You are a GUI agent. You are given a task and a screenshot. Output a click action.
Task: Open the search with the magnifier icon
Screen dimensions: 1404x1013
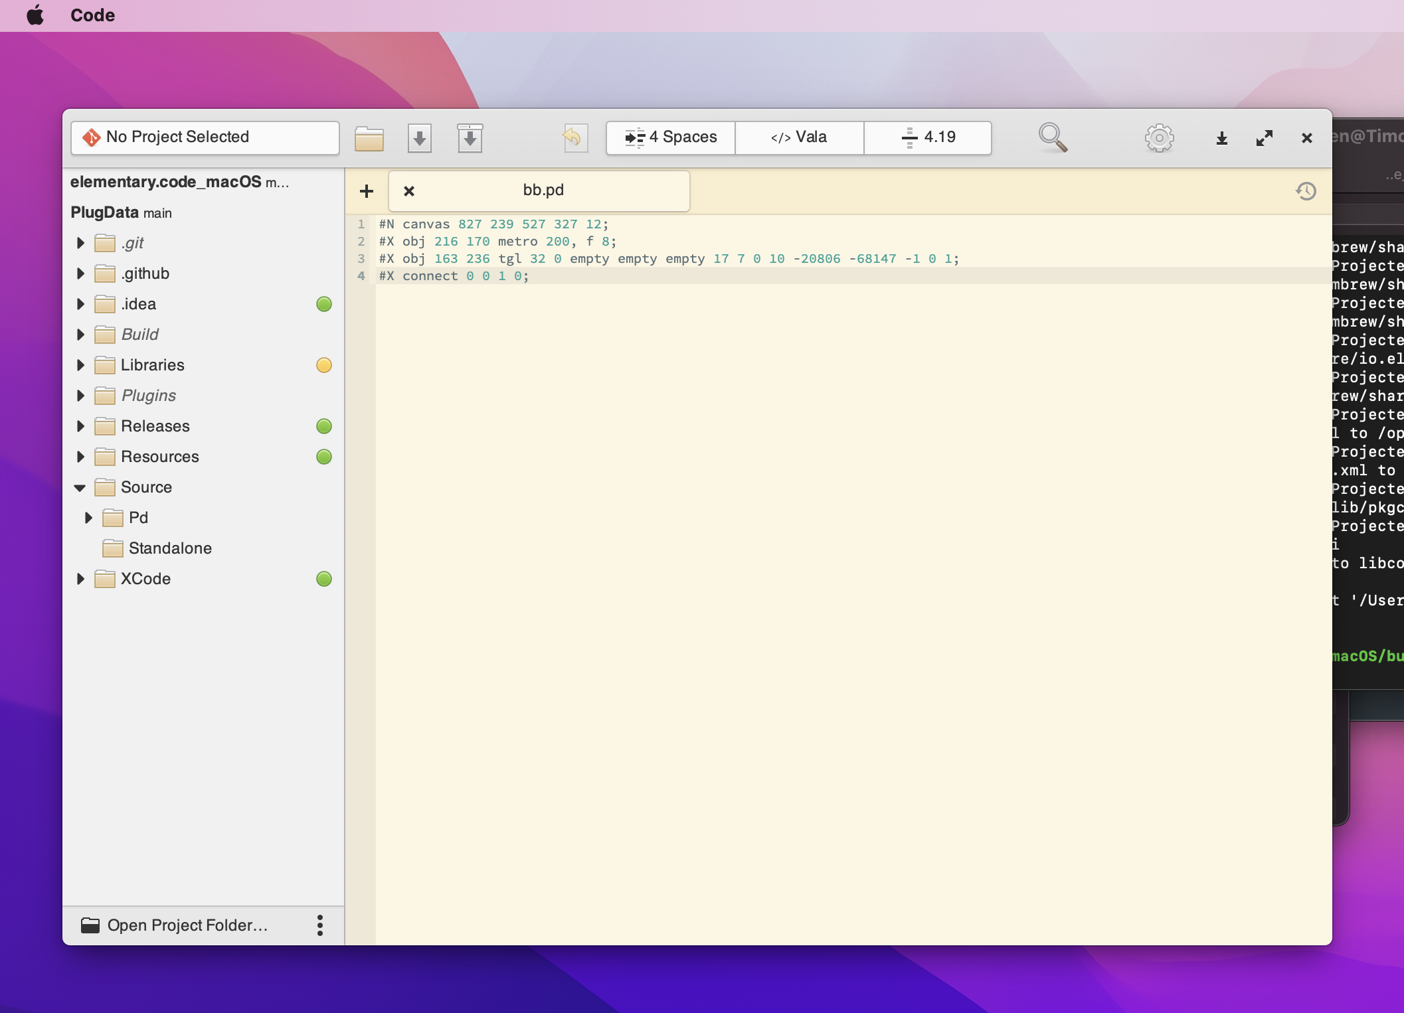[x=1053, y=137]
